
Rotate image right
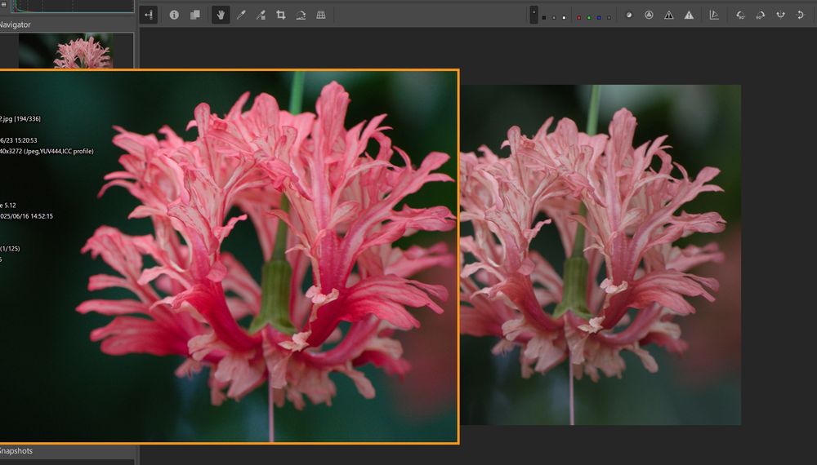point(760,15)
